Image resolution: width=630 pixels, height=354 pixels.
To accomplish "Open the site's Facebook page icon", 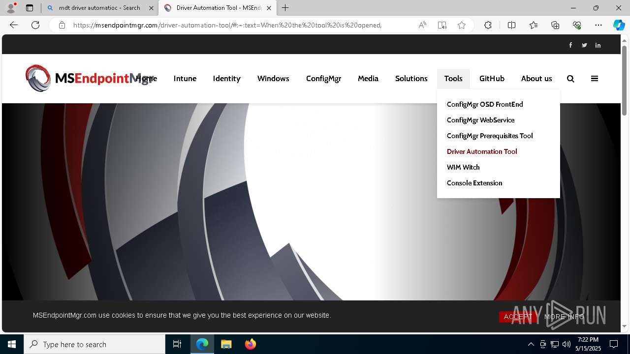I will (570, 45).
